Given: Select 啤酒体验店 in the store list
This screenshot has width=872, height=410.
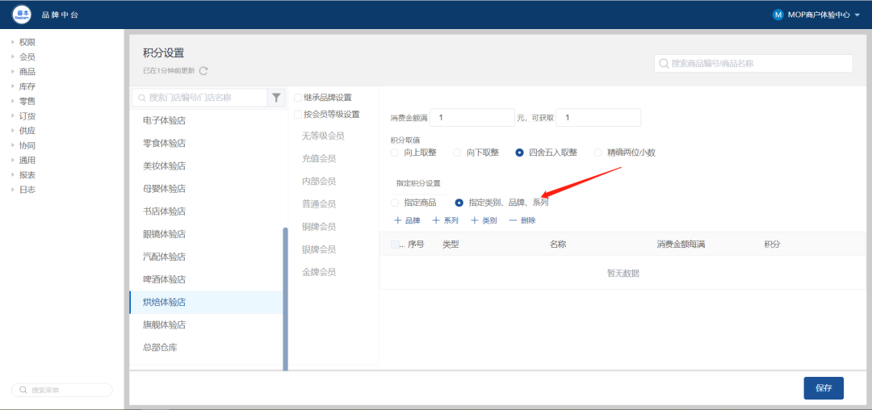Looking at the screenshot, I should click(x=207, y=279).
